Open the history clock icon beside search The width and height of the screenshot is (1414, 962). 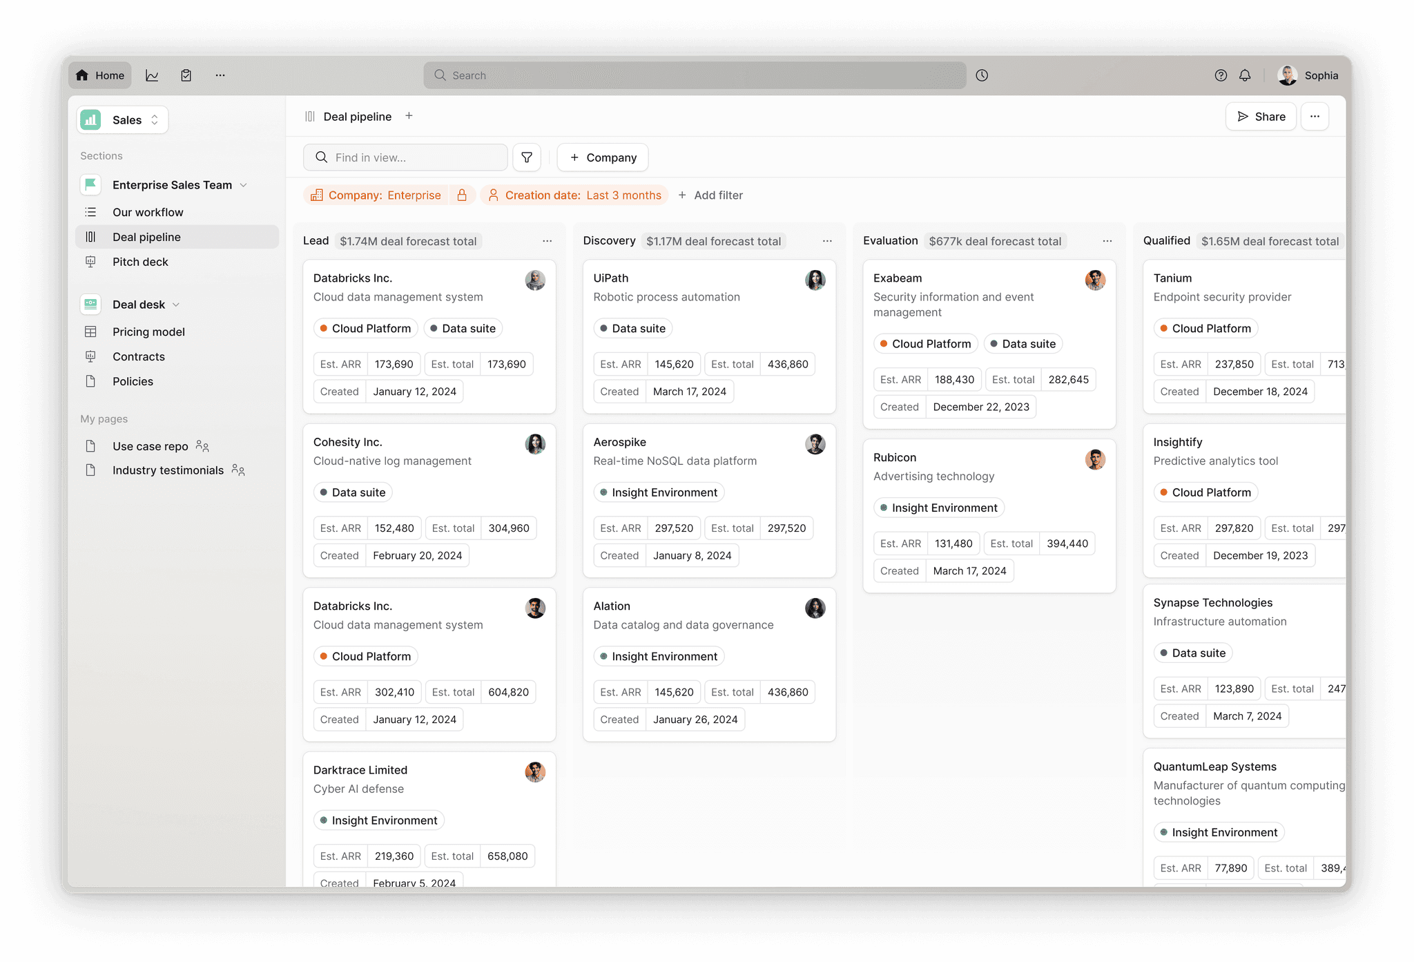982,75
